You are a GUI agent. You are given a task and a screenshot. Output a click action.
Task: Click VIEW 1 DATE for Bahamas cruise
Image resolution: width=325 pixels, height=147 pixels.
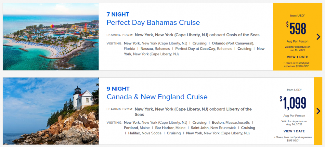click(x=297, y=57)
